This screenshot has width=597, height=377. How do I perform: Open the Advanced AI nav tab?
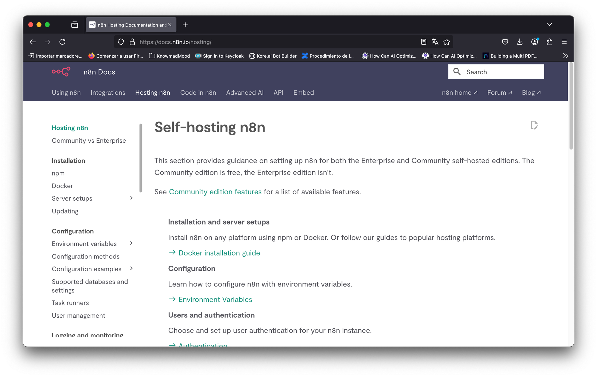[244, 93]
